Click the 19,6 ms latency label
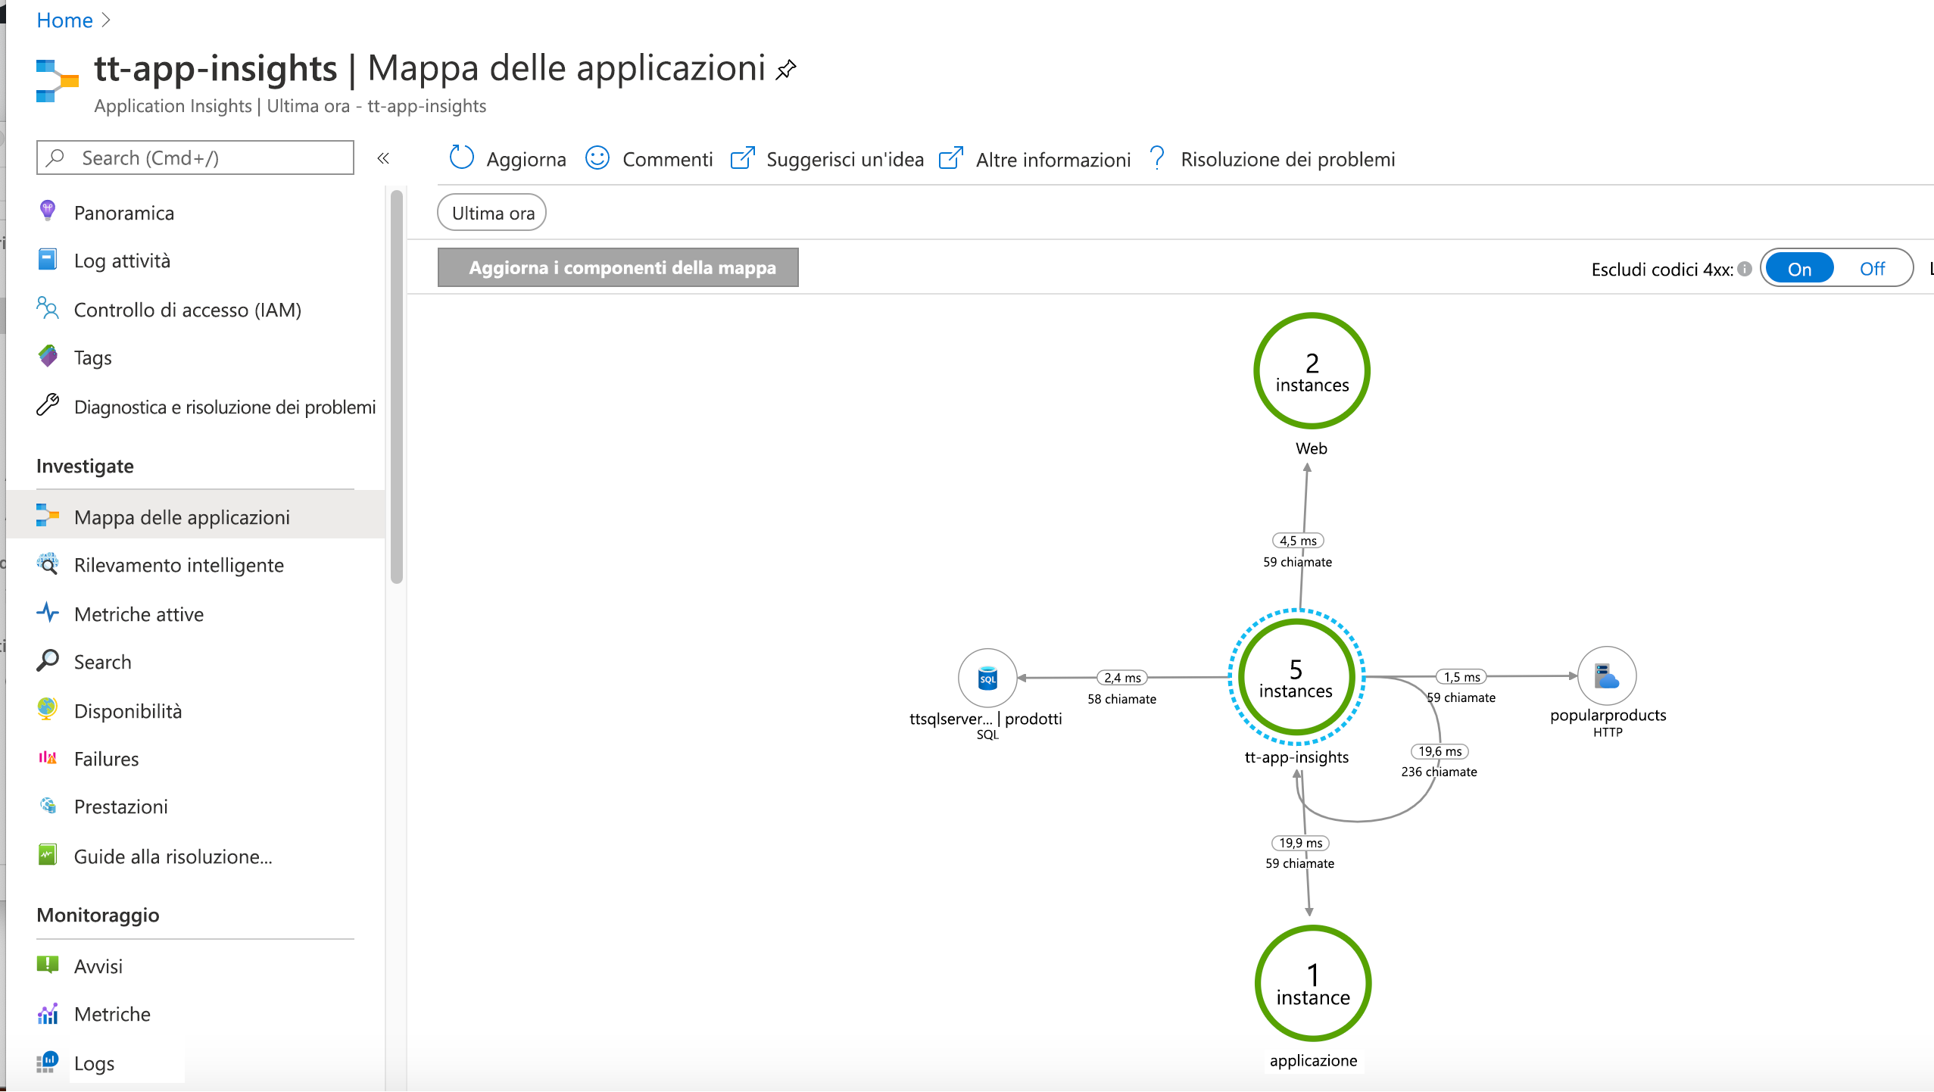Image resolution: width=1934 pixels, height=1092 pixels. click(x=1440, y=751)
